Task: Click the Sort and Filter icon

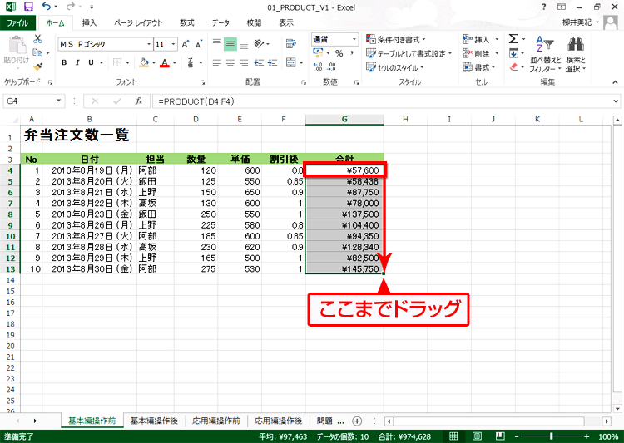Action: coord(545,44)
